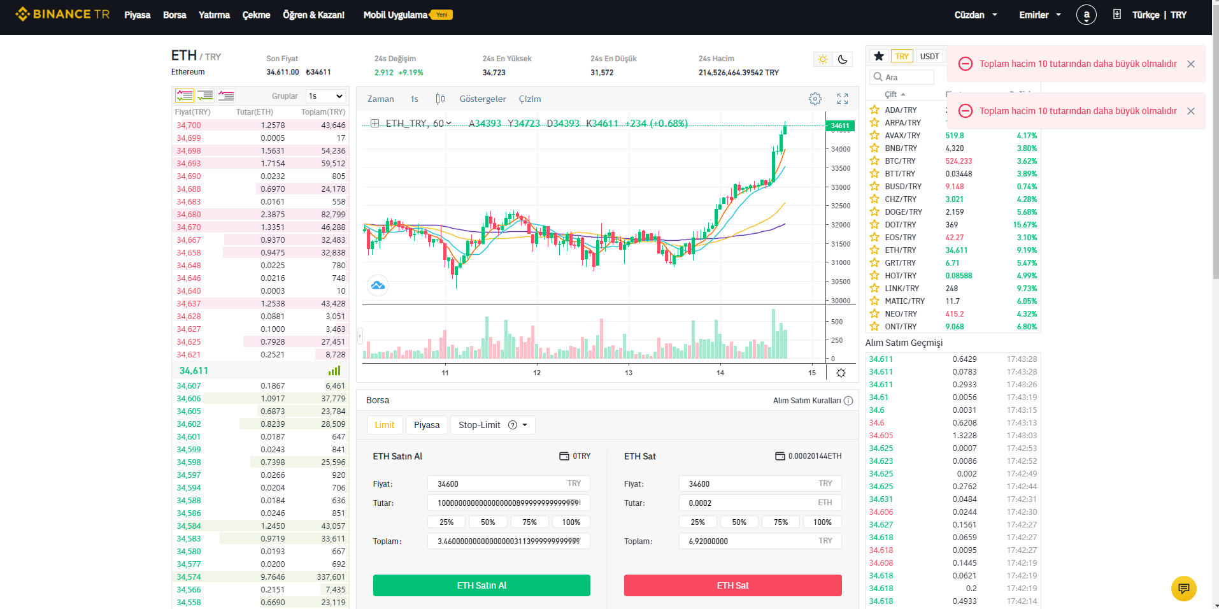The image size is (1219, 609).
Task: Open the favorites star tab in the pair list
Action: click(x=879, y=56)
